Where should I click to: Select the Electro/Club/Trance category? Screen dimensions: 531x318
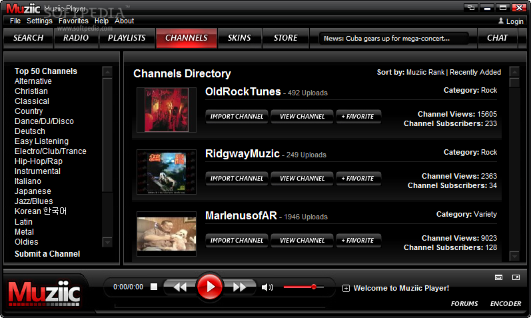click(x=51, y=151)
